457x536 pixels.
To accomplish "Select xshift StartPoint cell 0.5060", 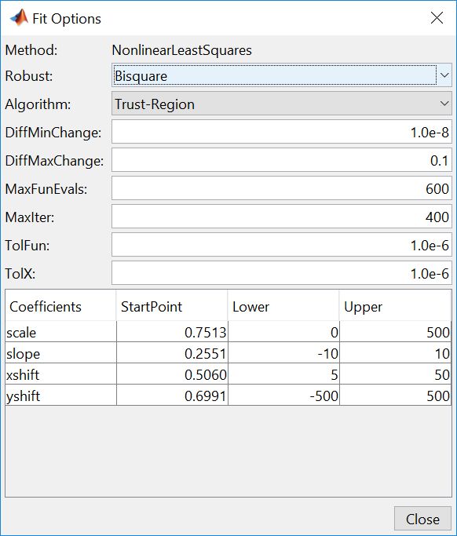I will [172, 374].
